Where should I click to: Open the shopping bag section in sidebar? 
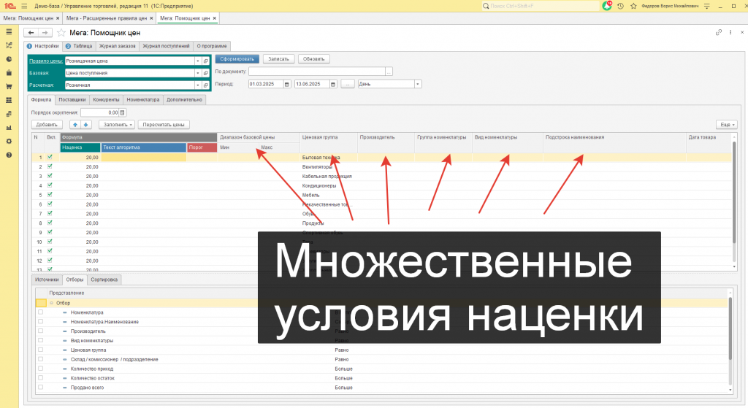9,73
